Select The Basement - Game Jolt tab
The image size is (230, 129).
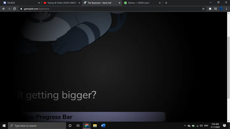tap(102, 3)
